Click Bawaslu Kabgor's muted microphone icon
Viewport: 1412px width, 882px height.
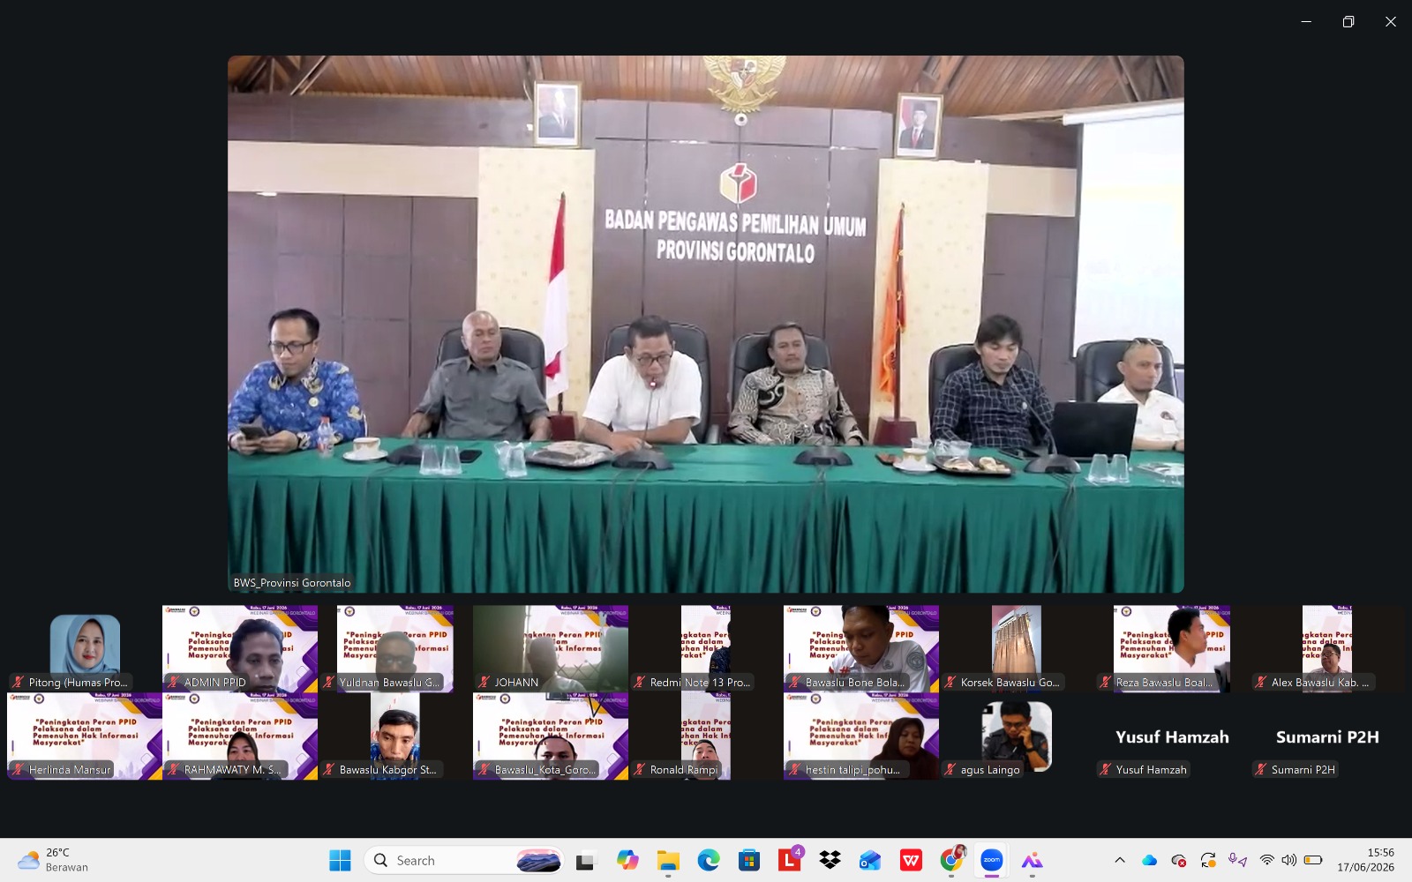click(328, 770)
